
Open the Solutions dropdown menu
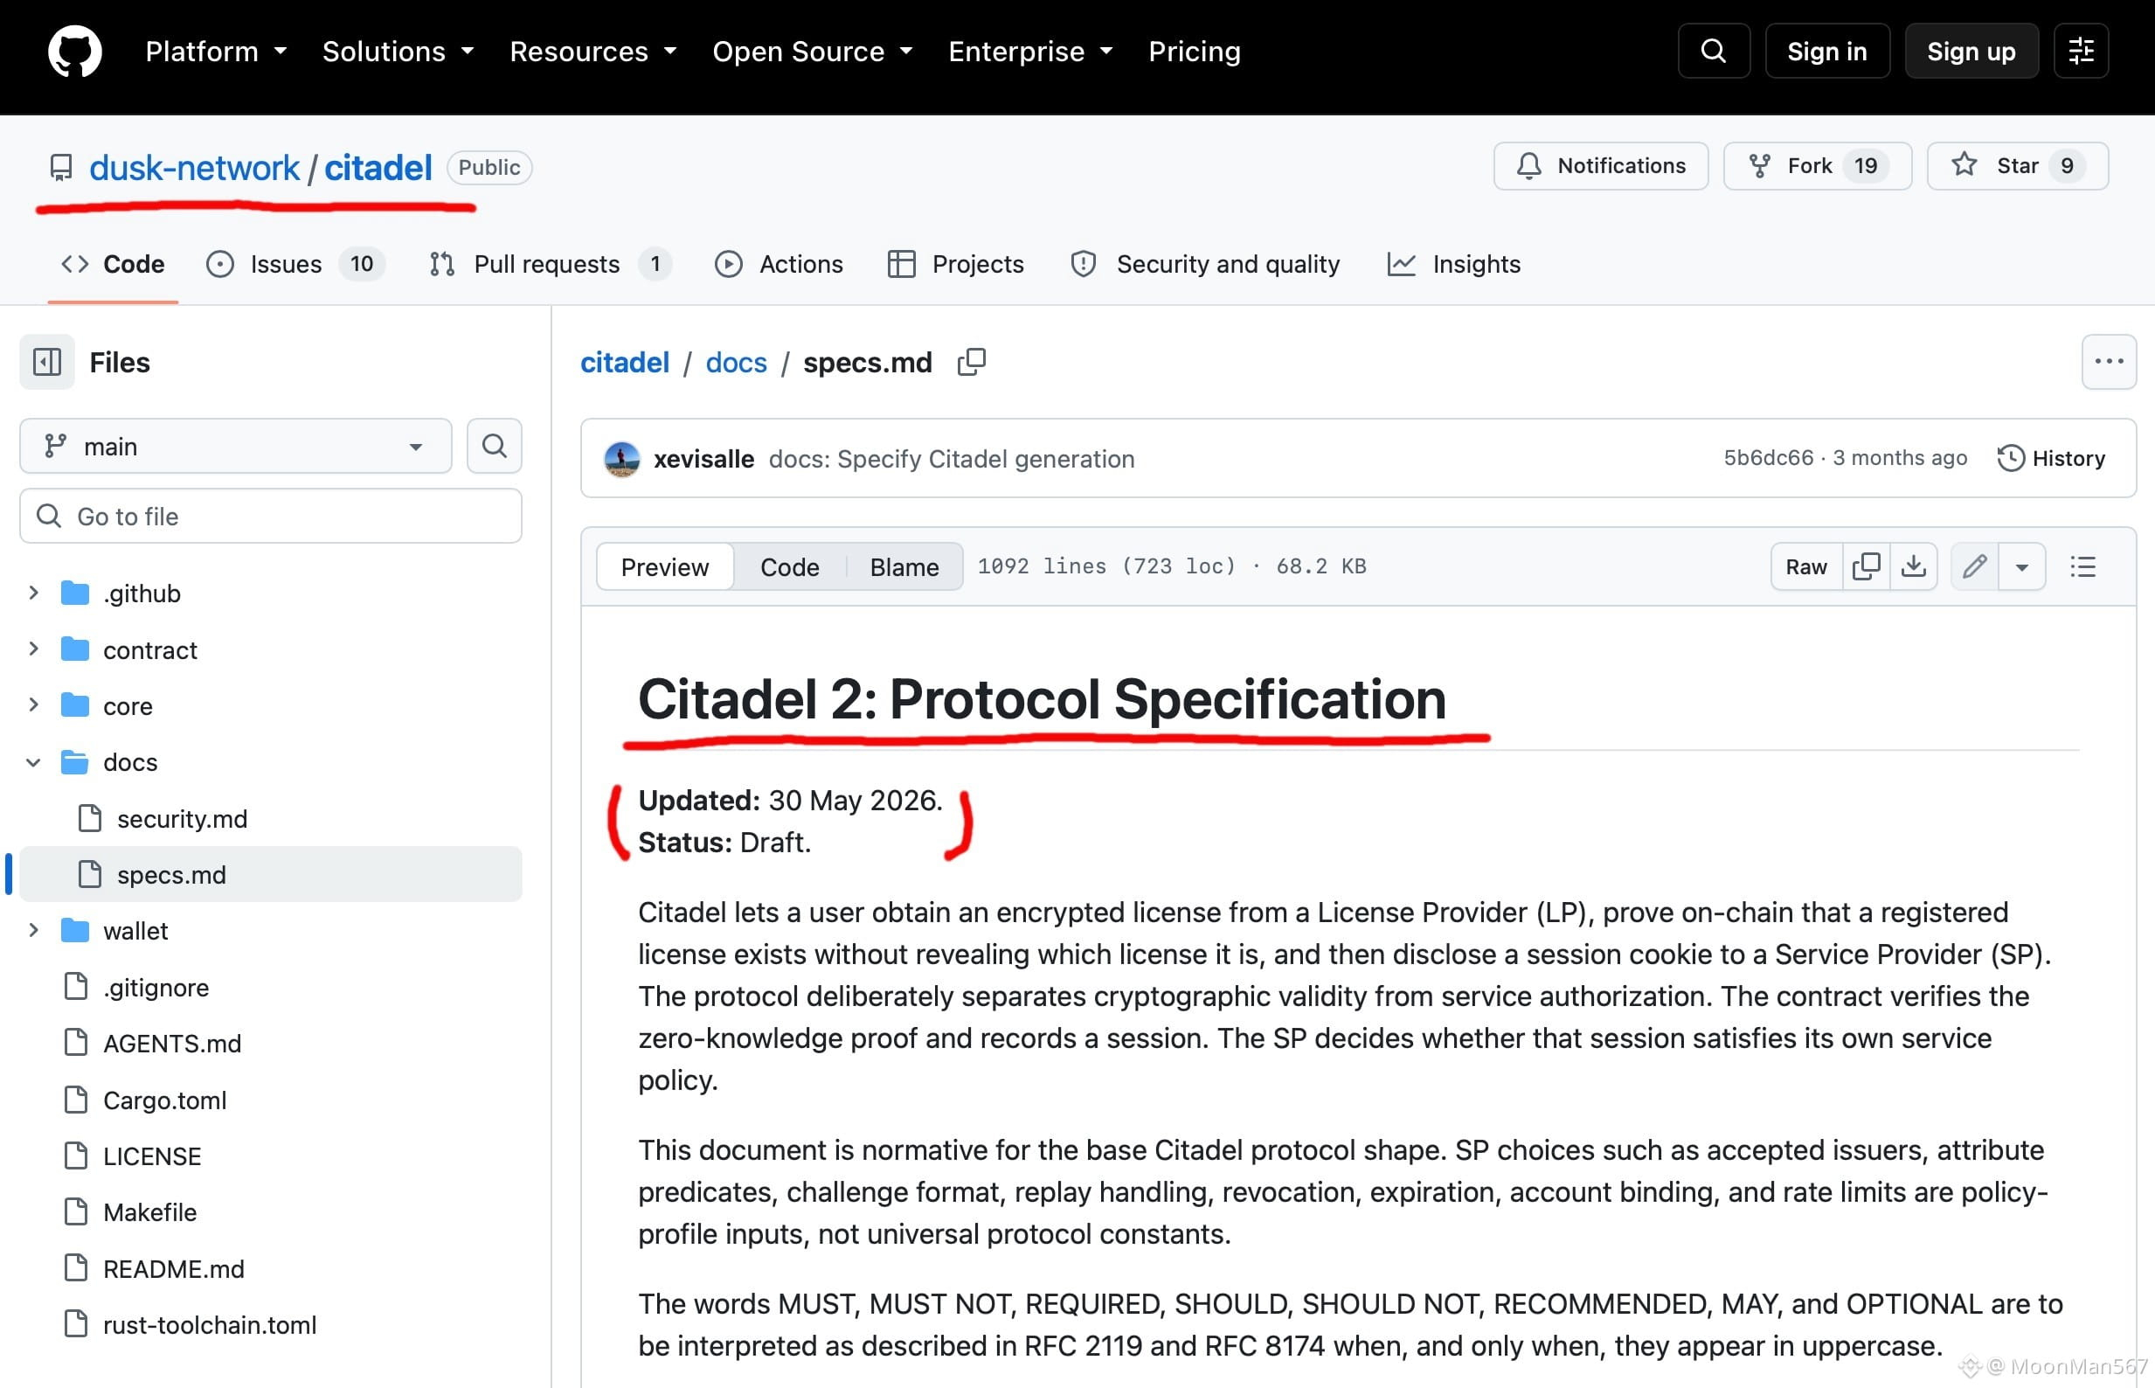point(398,52)
